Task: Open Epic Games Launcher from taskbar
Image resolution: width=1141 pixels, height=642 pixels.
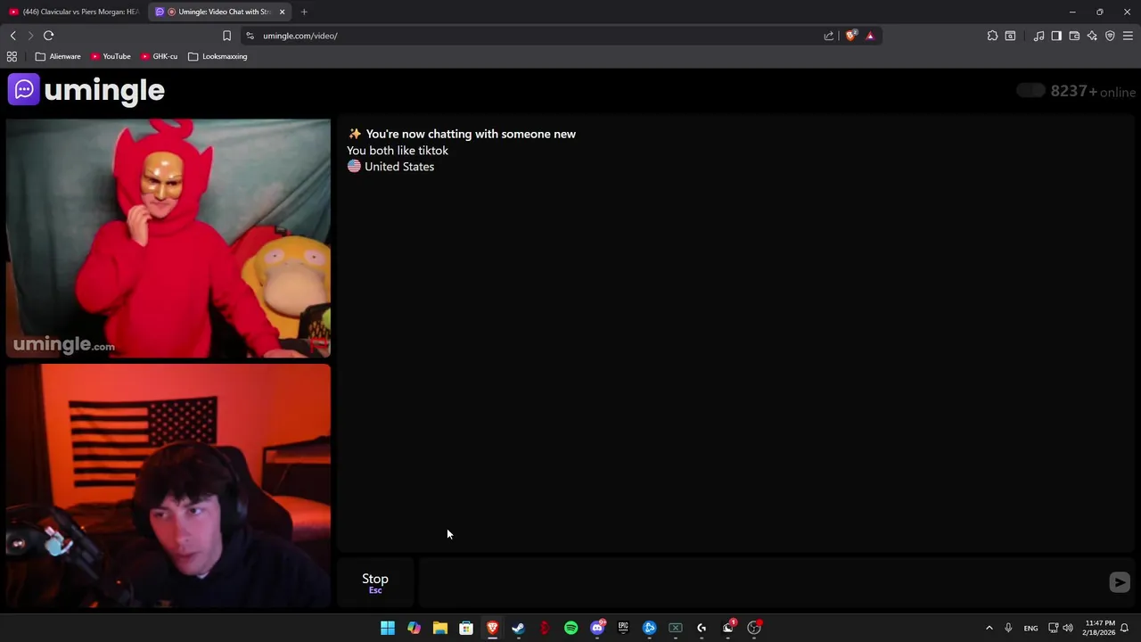Action: click(623, 628)
